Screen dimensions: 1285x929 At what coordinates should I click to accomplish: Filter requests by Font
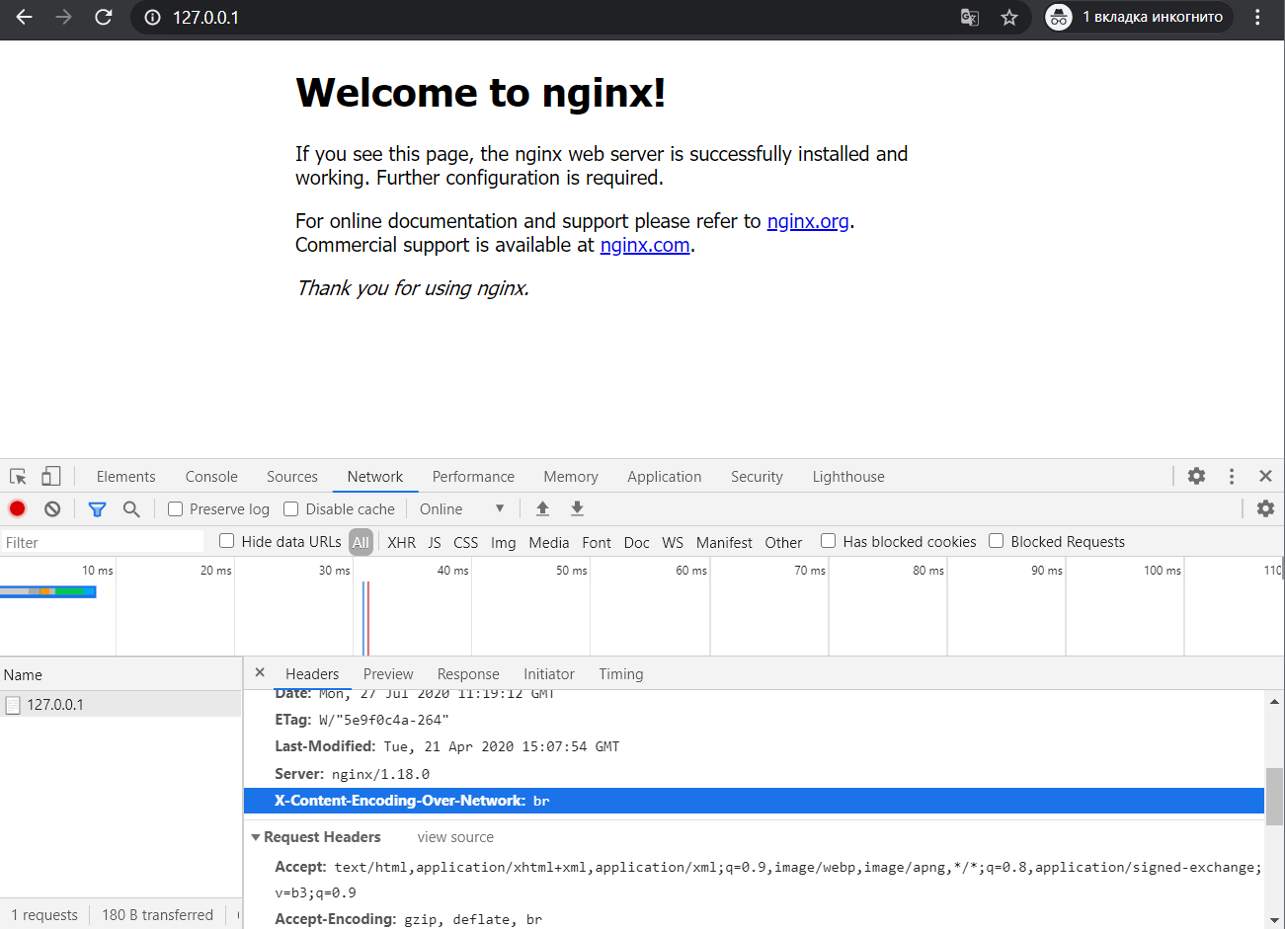pyautogui.click(x=597, y=542)
